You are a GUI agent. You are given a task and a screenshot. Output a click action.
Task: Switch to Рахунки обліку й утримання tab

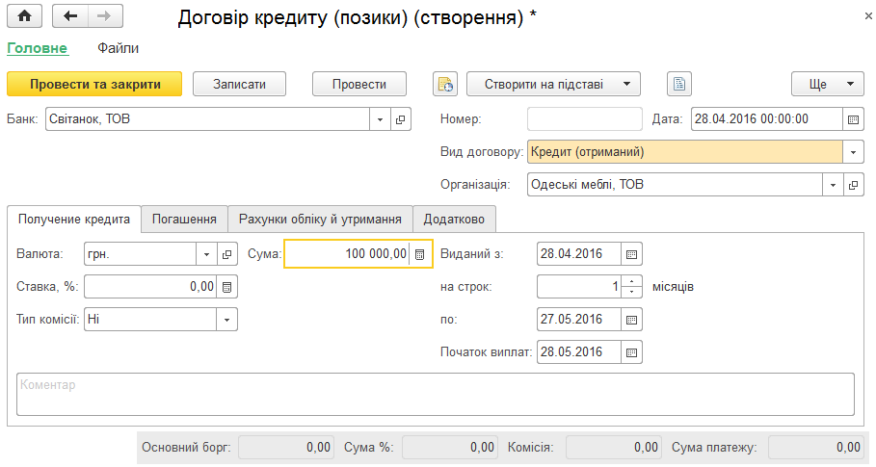[x=320, y=220]
